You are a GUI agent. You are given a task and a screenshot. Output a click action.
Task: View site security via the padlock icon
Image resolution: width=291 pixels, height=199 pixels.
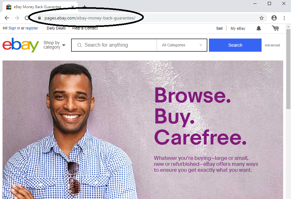click(x=39, y=18)
